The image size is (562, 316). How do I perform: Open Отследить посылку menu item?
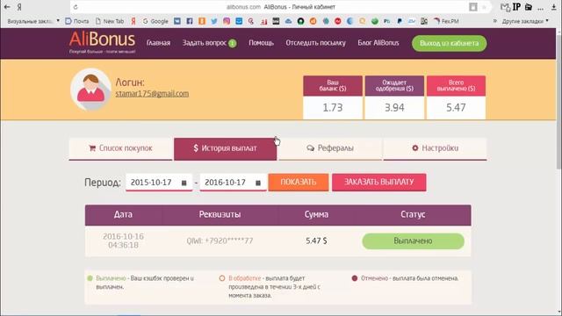click(x=316, y=43)
